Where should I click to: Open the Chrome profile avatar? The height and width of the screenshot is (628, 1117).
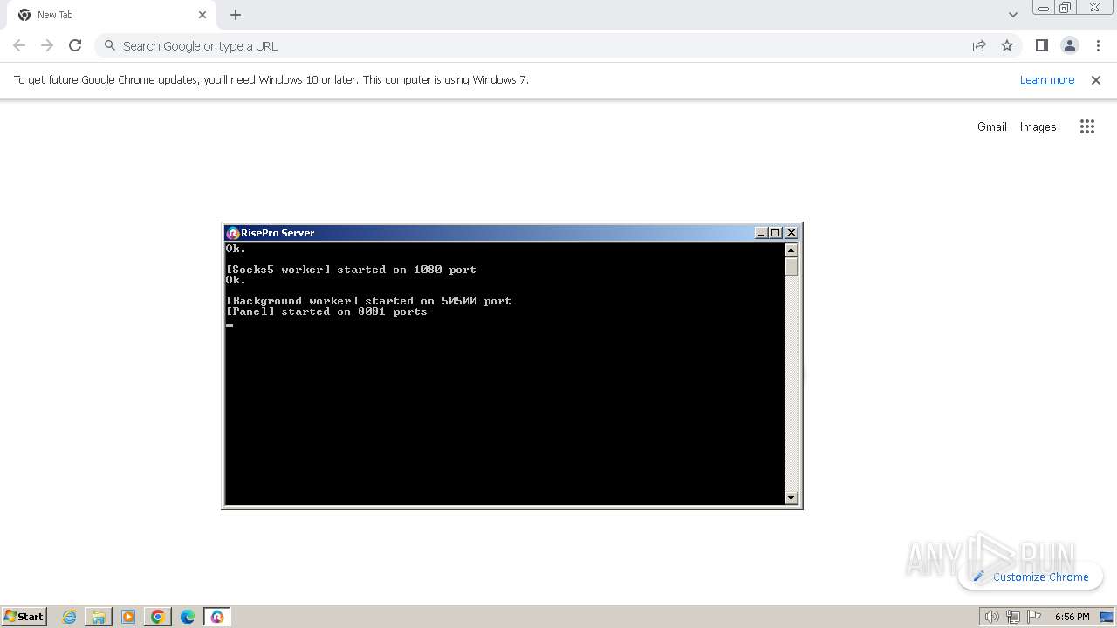click(1070, 45)
